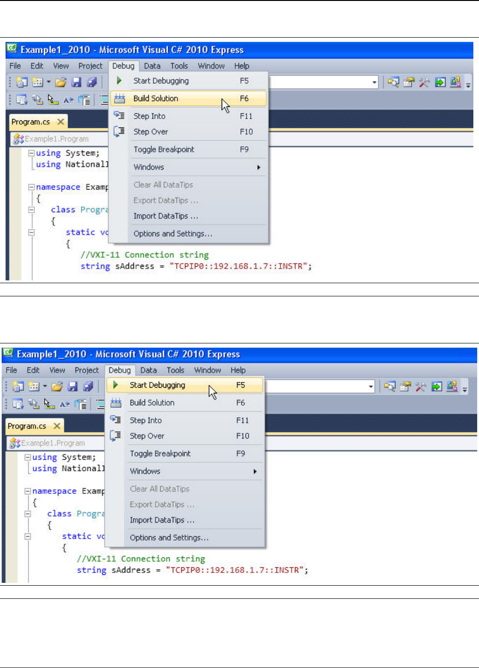Open Toolbox hammer-wrench icon in lower screenshot
Viewport: 479px width, 668px height.
(420, 387)
